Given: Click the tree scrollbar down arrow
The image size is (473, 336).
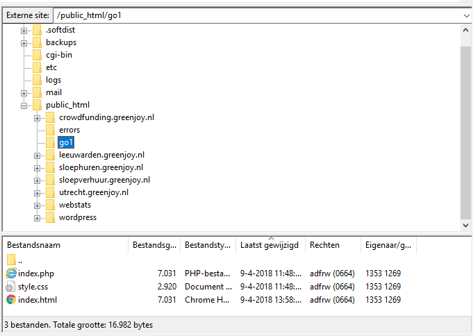Looking at the screenshot, I should click(x=466, y=226).
